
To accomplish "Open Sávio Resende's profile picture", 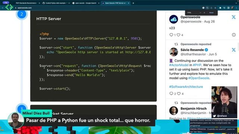I will coord(173,52).
